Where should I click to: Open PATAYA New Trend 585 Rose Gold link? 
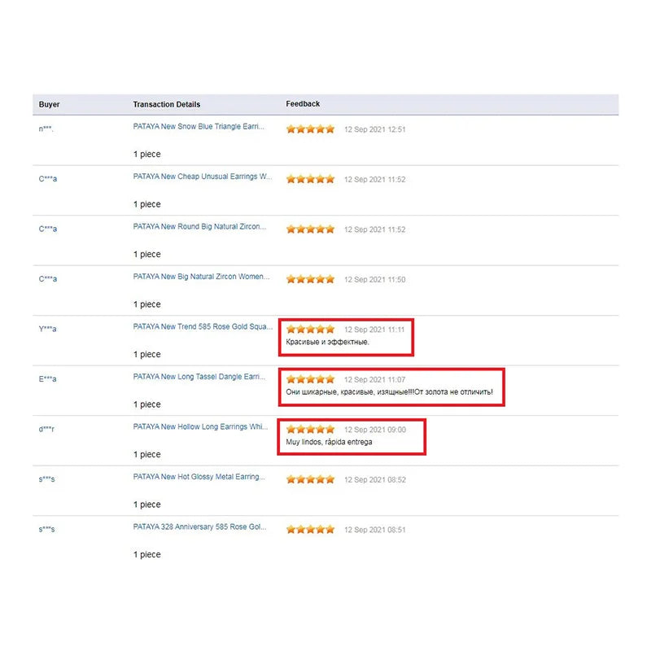tap(203, 327)
